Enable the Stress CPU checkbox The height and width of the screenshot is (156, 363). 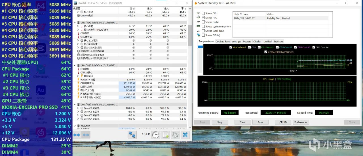203,13
